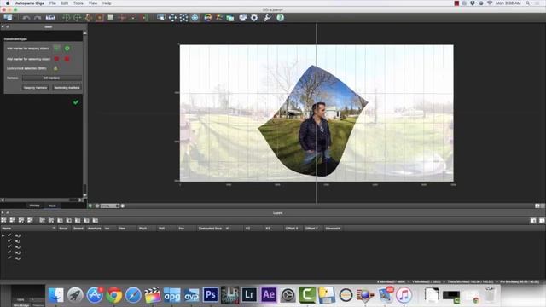Uncheck the topmost layer's checkmark
Image resolution: width=546 pixels, height=307 pixels.
pyautogui.click(x=9, y=235)
